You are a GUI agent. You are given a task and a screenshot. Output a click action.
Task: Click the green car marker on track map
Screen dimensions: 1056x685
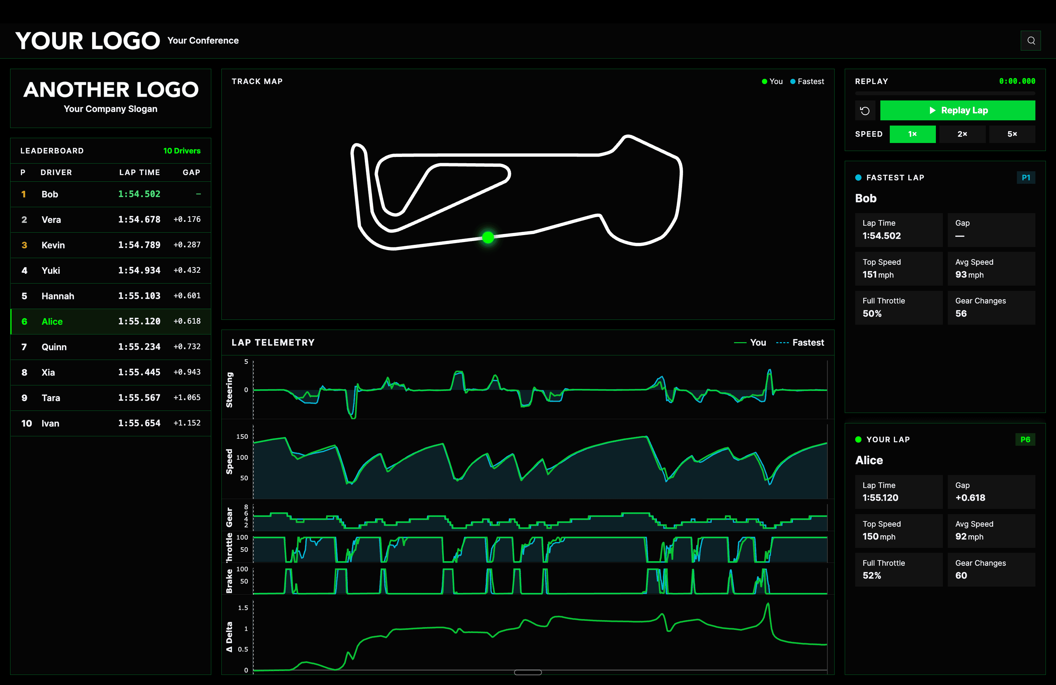tap(487, 238)
